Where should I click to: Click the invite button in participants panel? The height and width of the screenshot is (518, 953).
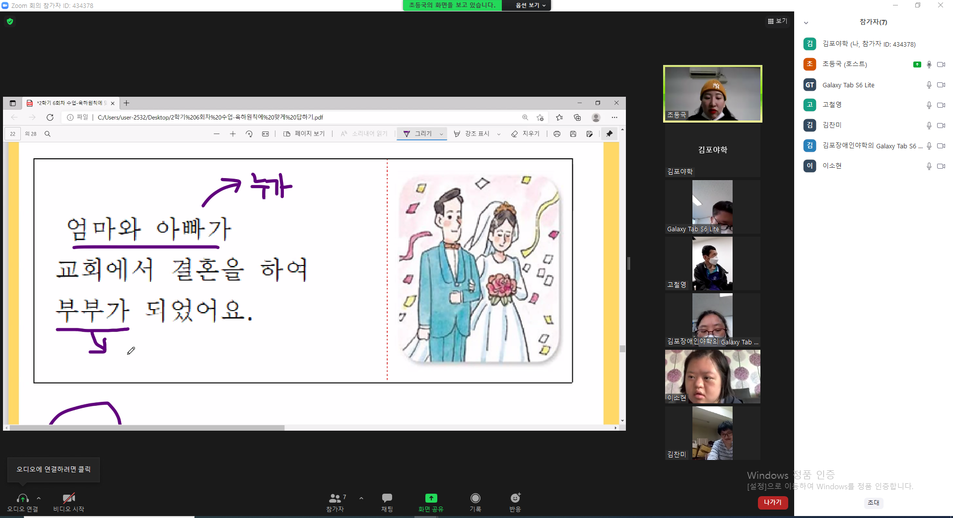pyautogui.click(x=873, y=503)
